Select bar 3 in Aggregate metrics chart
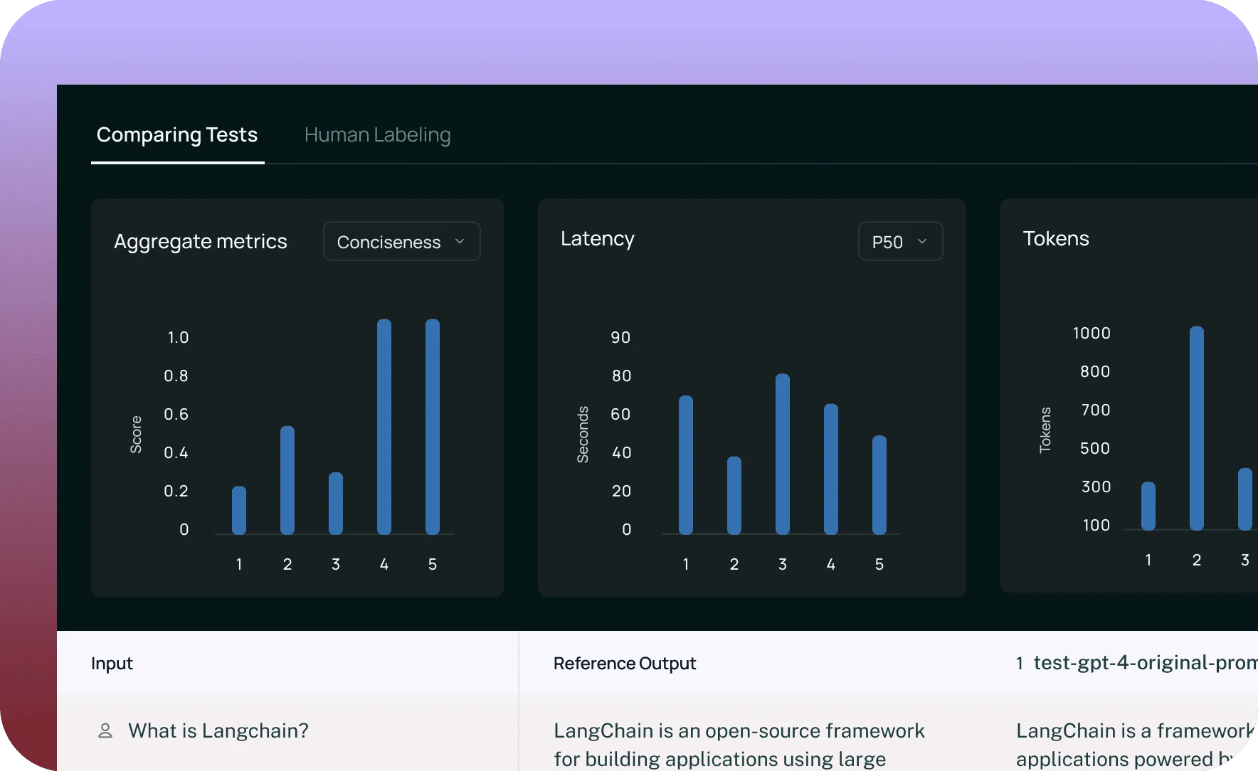This screenshot has height=771, width=1258. tap(336, 504)
